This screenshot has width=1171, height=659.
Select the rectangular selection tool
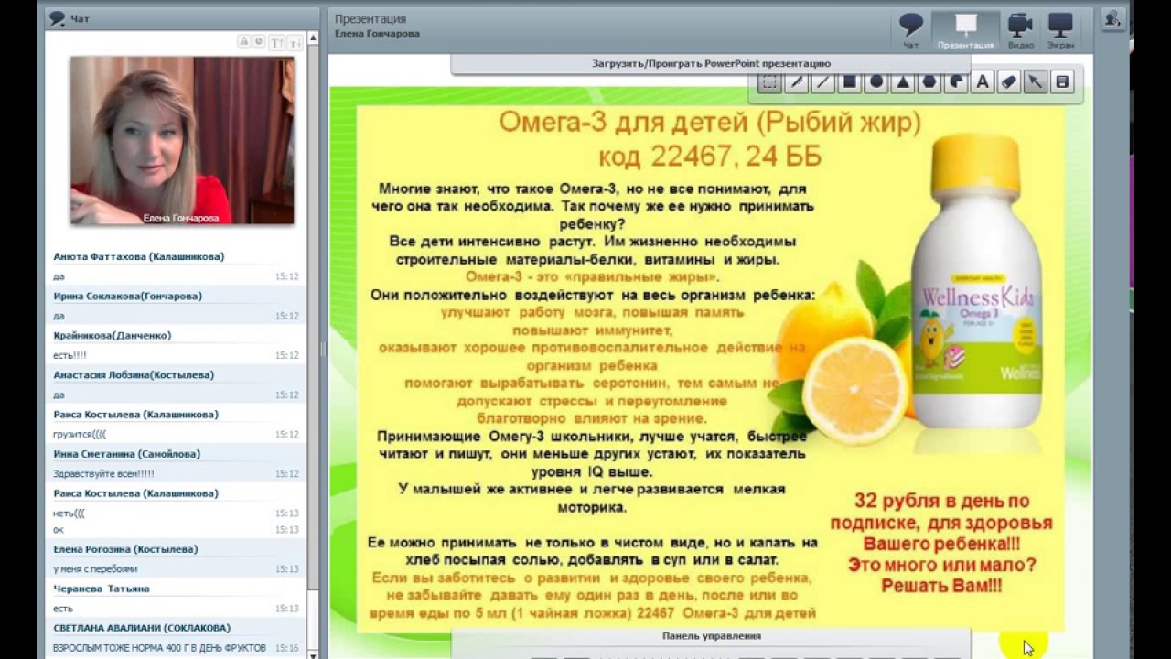coord(769,82)
